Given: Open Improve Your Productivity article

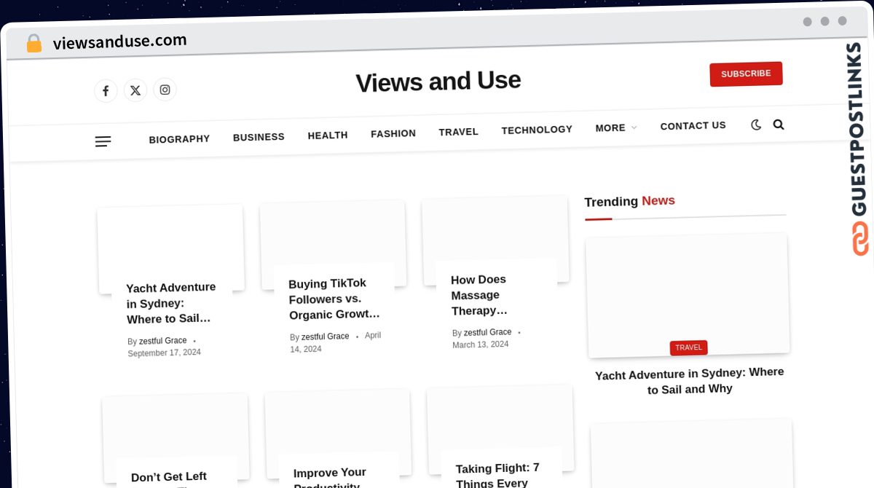Looking at the screenshot, I should pyautogui.click(x=330, y=478).
